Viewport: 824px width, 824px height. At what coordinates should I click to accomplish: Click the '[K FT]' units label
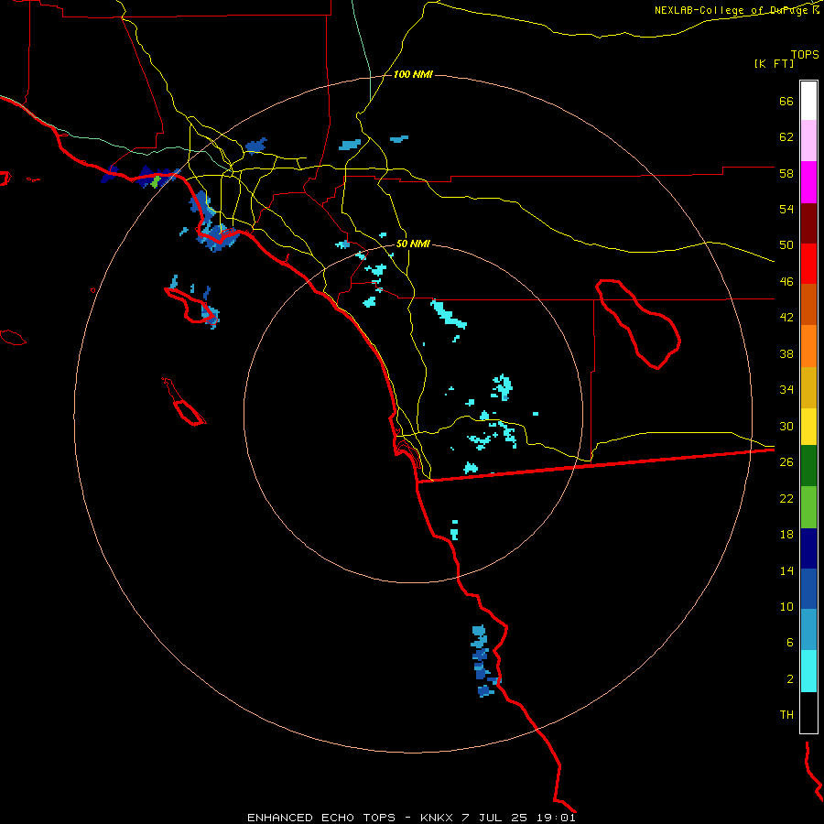(x=774, y=64)
